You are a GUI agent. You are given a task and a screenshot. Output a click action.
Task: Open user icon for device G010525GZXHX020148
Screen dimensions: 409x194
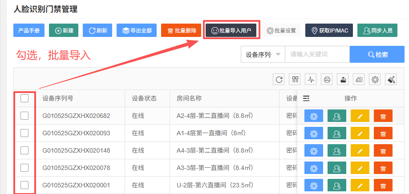point(337,150)
